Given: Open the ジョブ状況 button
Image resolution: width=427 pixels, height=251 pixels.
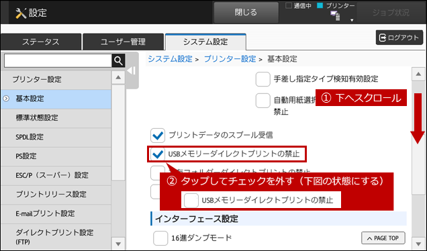Looking at the screenshot, I should pos(391,13).
